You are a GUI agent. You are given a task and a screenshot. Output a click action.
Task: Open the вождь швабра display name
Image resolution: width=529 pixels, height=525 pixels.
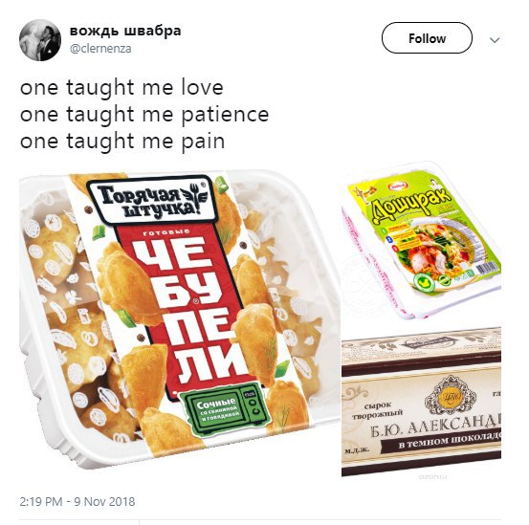click(125, 31)
